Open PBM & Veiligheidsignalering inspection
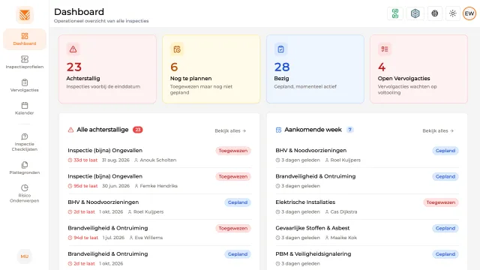Viewport: 480px width, 270px height. (367, 258)
